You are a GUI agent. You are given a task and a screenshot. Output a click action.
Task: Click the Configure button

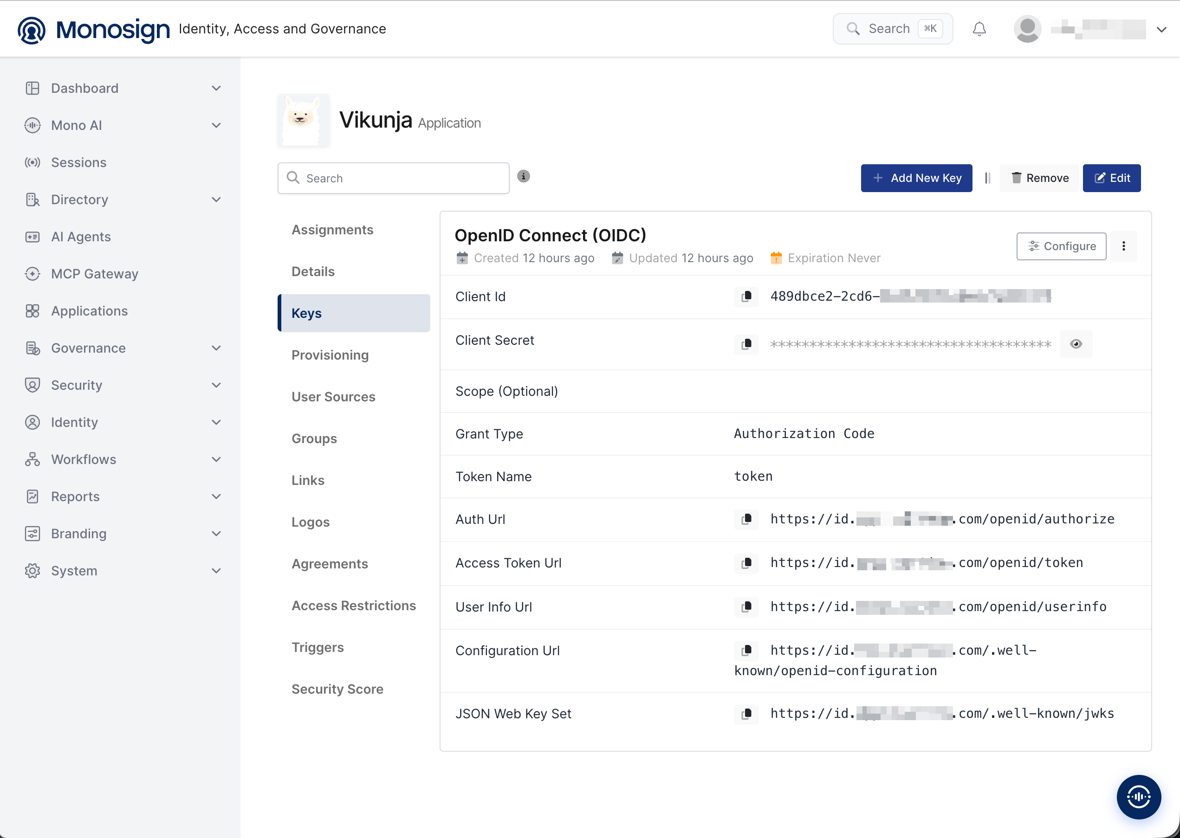click(1061, 247)
